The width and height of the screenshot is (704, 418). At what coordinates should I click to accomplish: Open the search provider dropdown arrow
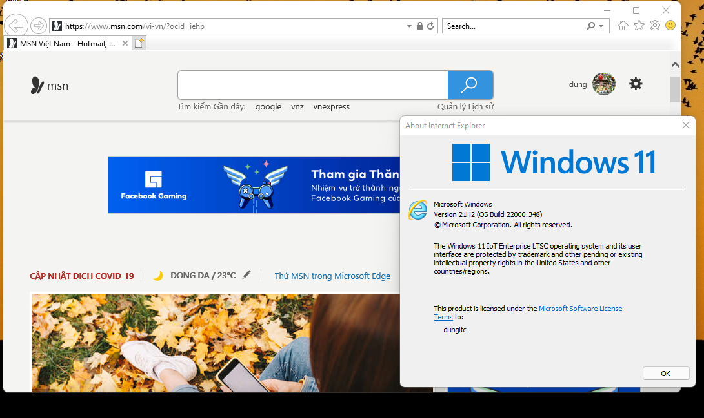601,26
